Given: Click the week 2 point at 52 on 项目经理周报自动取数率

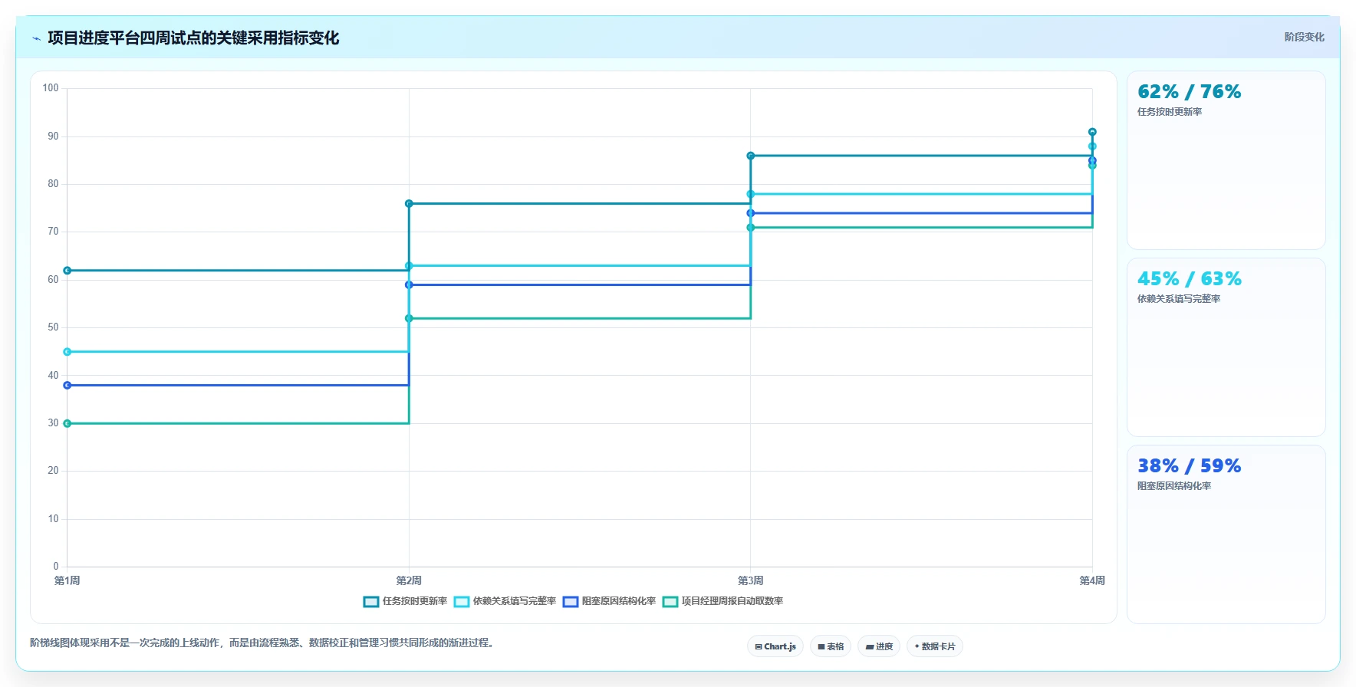Looking at the screenshot, I should coord(409,318).
